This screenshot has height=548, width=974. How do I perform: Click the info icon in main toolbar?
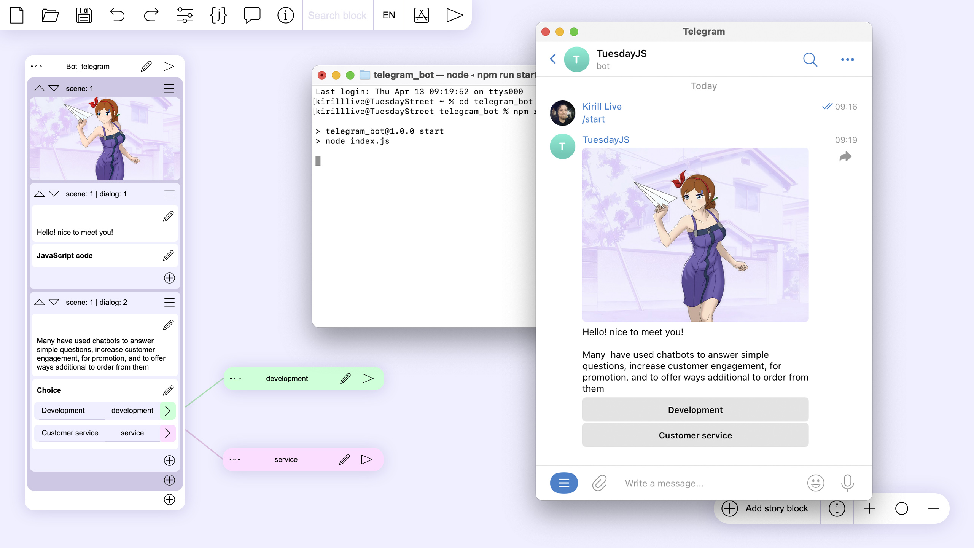tap(285, 15)
